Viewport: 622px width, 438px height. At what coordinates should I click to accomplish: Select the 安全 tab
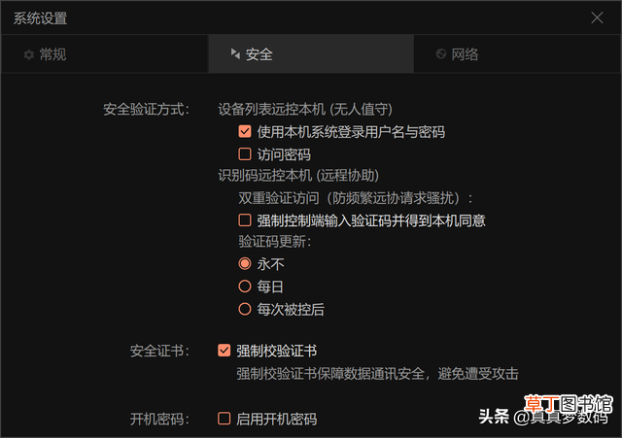pyautogui.click(x=311, y=54)
